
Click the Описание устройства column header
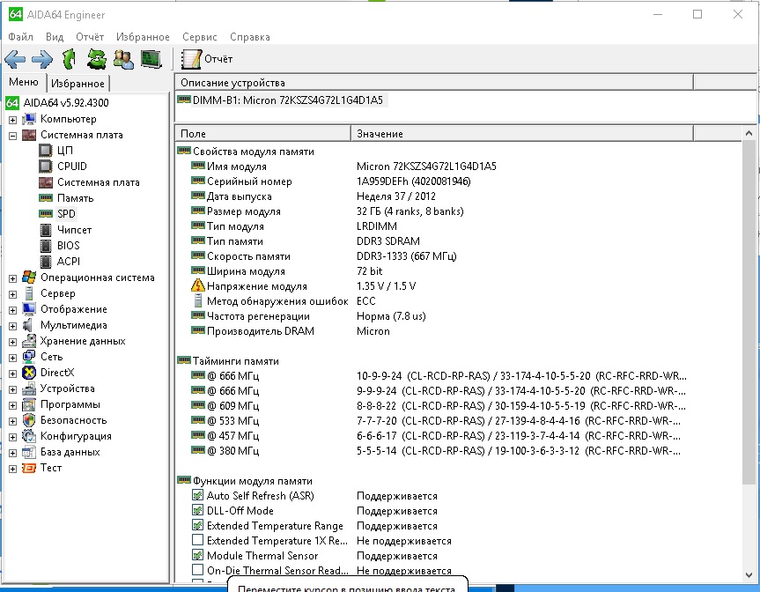tap(434, 83)
